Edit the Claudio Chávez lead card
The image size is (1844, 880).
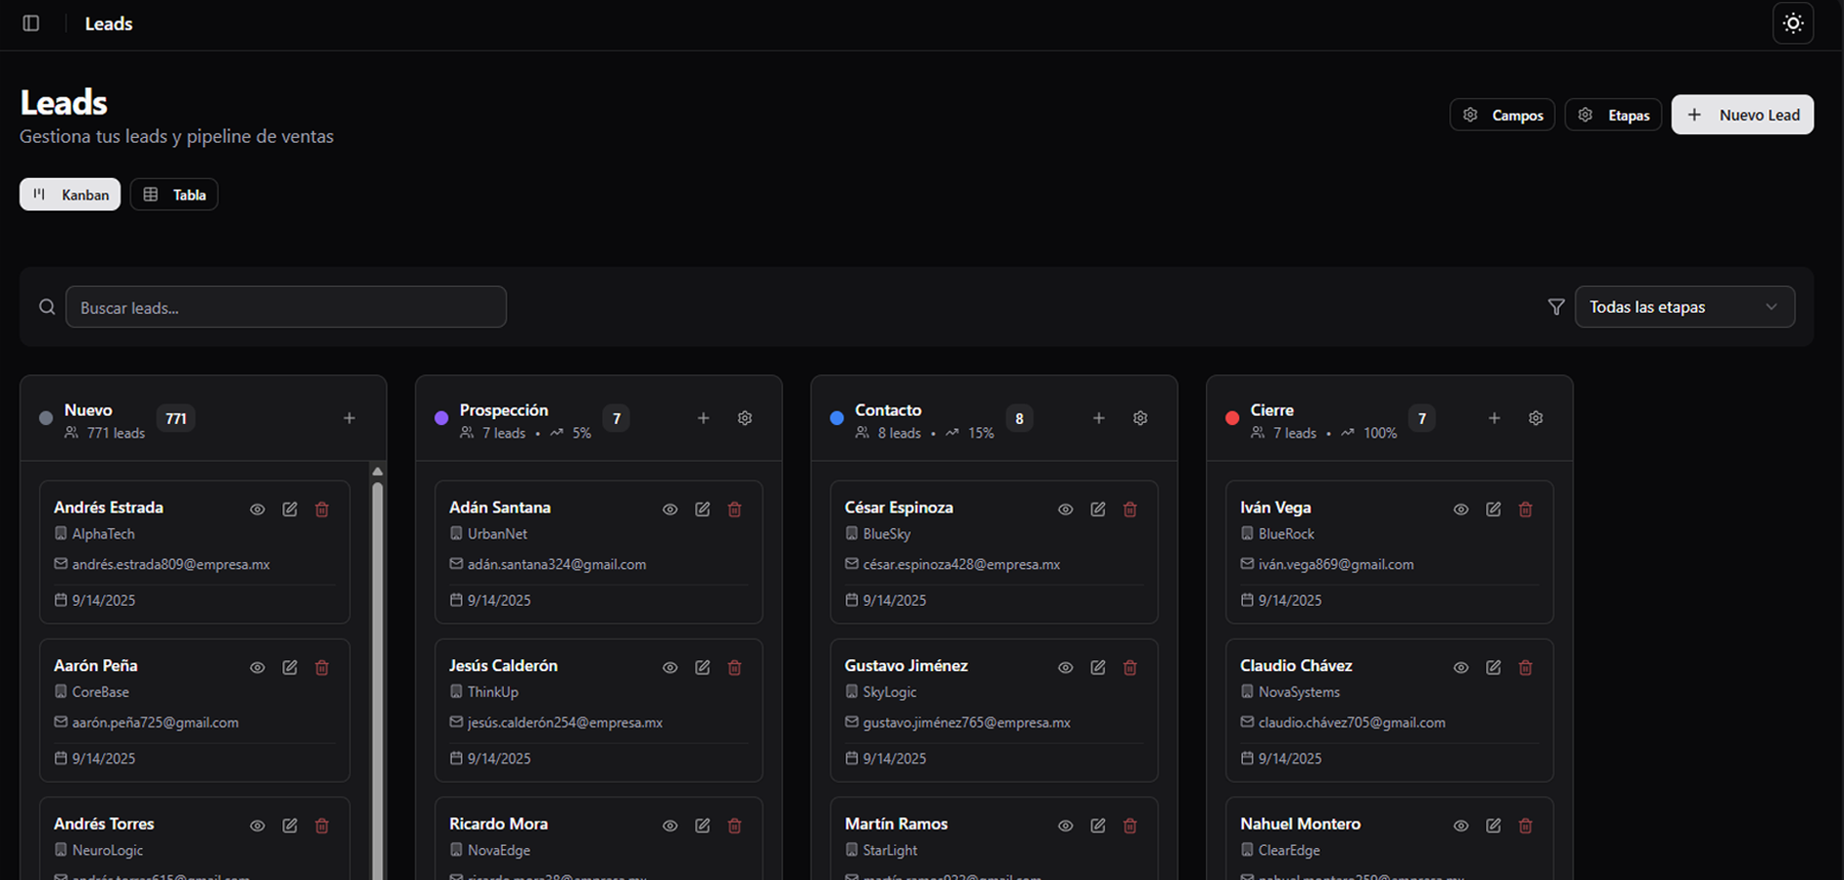click(x=1493, y=668)
